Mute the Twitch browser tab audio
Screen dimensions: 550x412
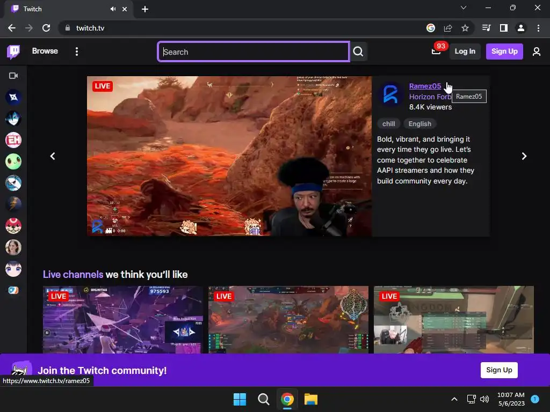click(x=113, y=9)
